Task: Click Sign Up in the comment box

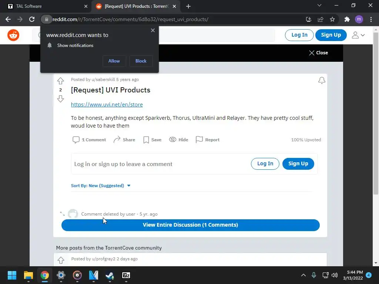Action: coord(298,164)
